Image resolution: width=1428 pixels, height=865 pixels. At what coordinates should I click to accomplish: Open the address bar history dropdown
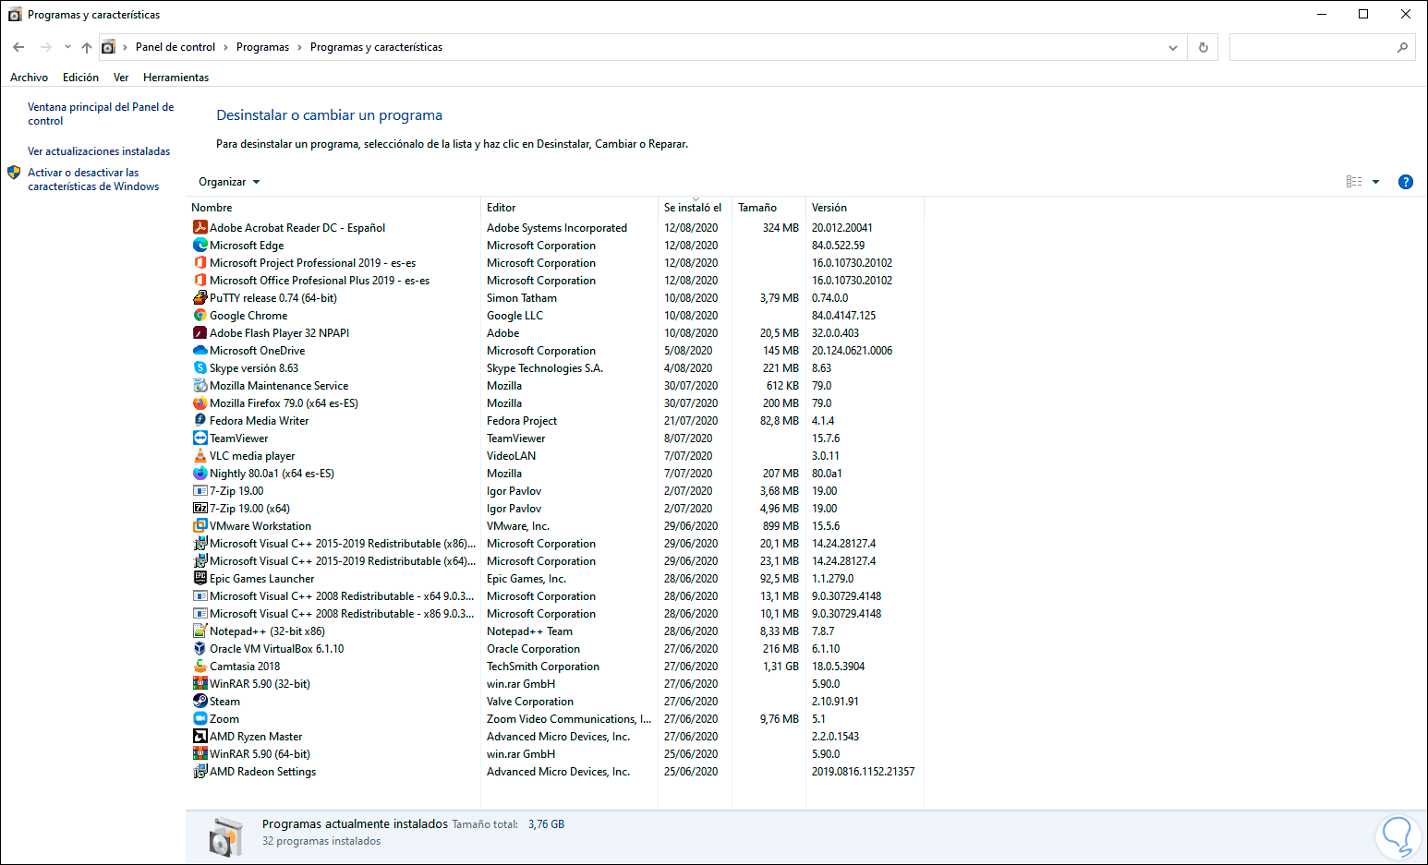coord(1173,47)
